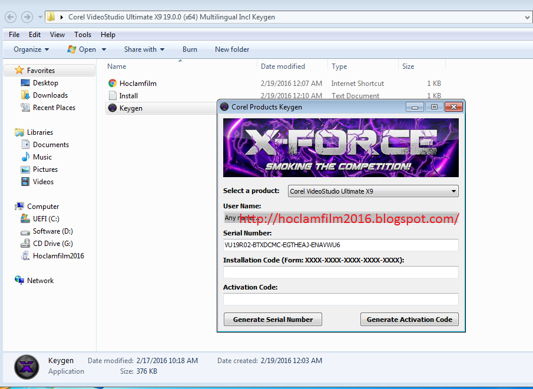Open the File menu
This screenshot has height=389, width=533.
click(14, 35)
